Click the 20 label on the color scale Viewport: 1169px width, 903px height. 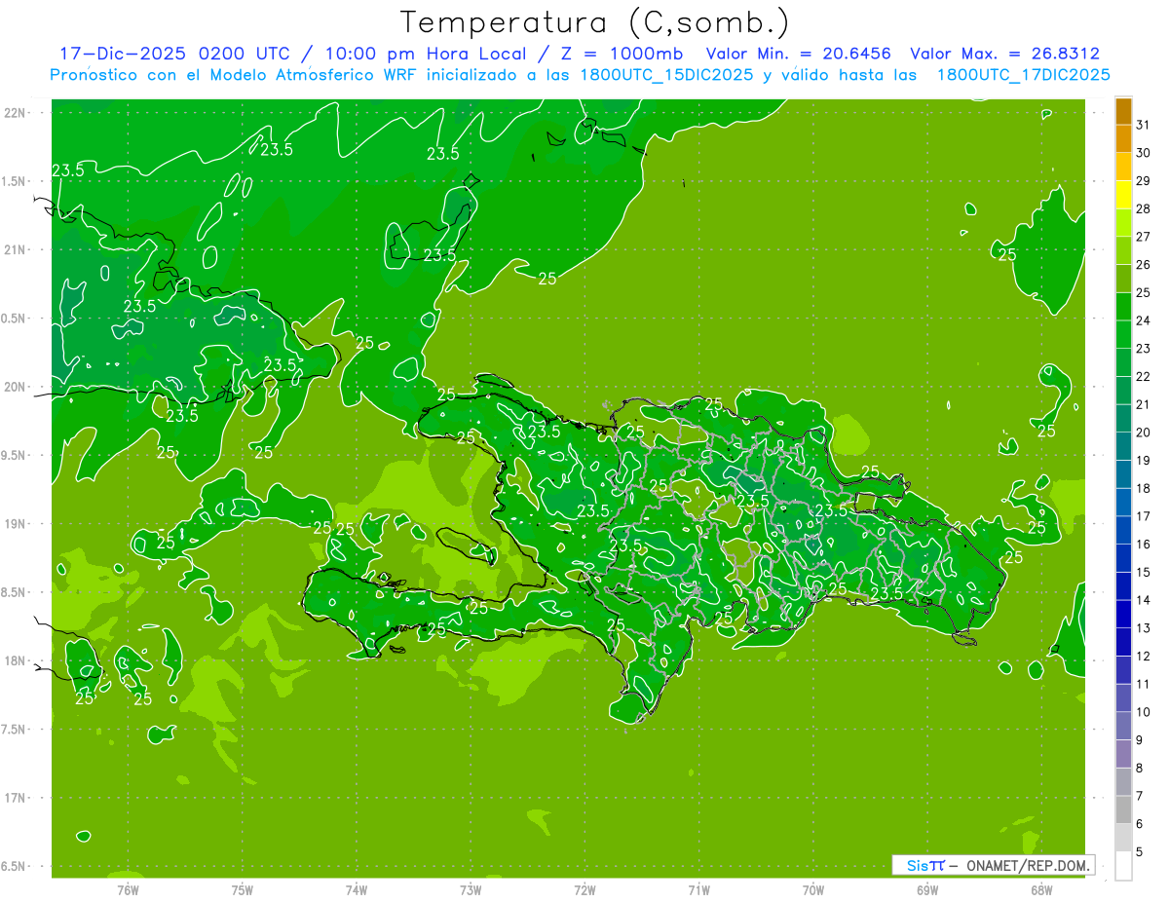[x=1143, y=433]
